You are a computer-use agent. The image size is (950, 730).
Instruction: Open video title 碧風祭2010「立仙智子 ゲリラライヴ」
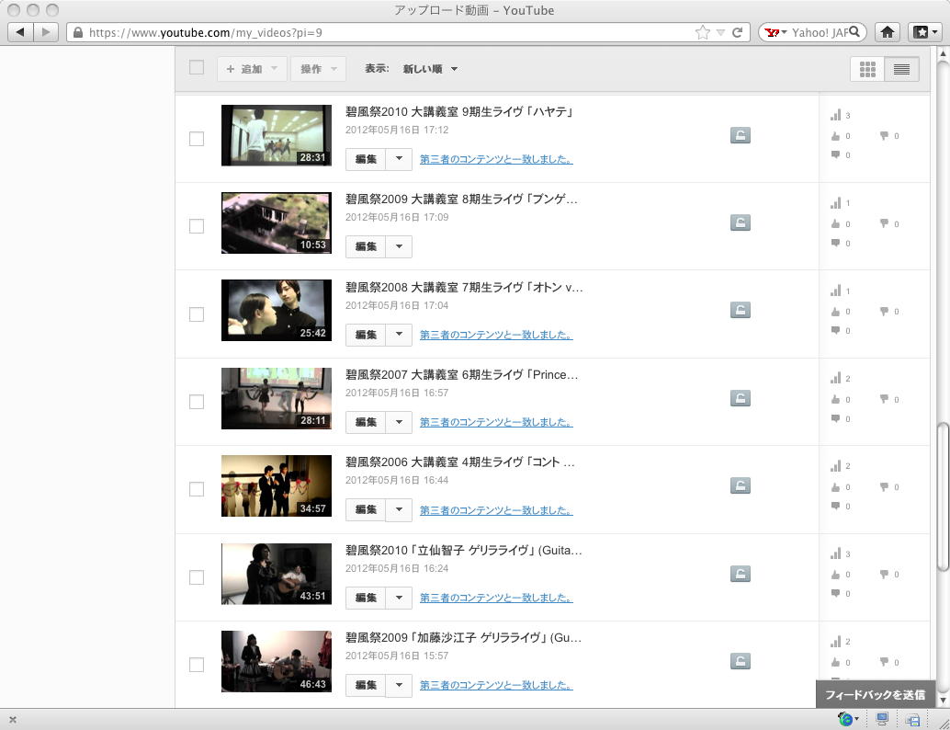(463, 551)
